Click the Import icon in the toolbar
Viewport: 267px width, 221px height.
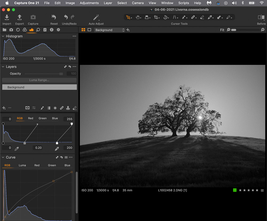(7, 17)
